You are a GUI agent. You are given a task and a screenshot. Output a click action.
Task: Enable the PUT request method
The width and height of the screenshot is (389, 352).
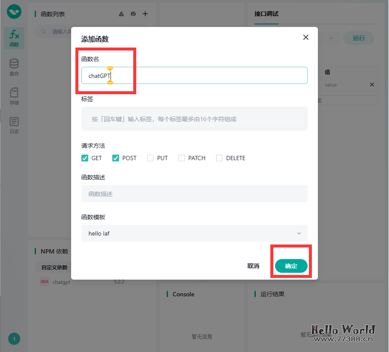coord(150,158)
